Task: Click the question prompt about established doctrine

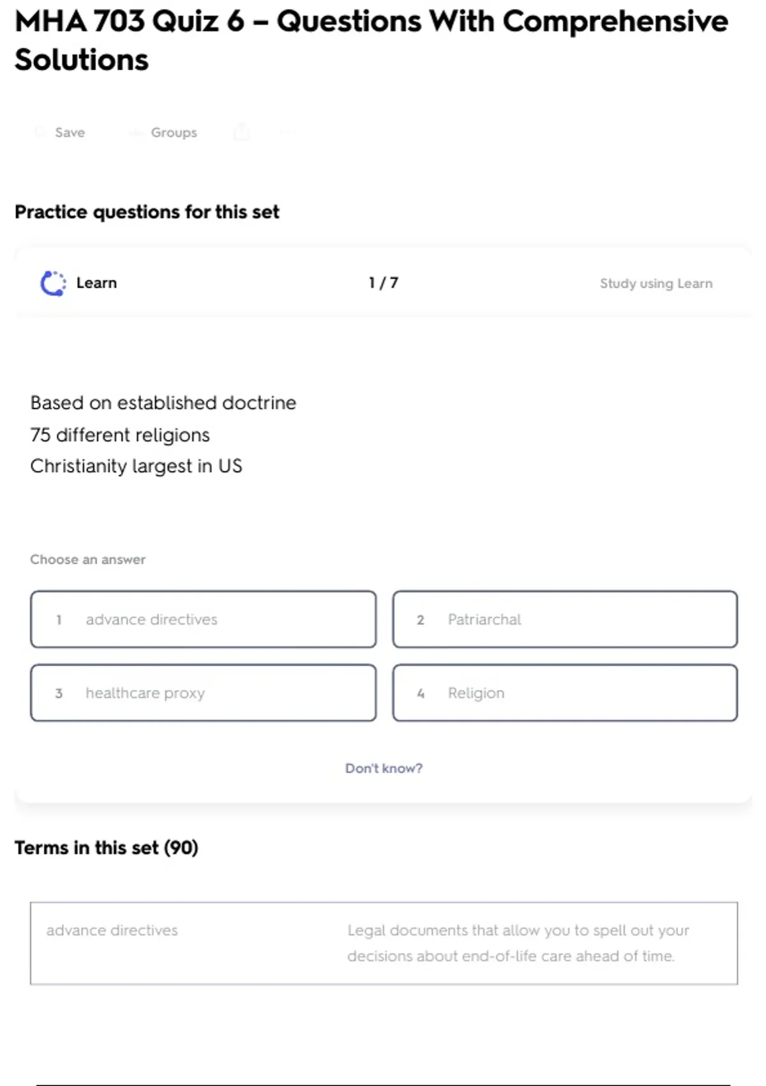Action: 163,434
